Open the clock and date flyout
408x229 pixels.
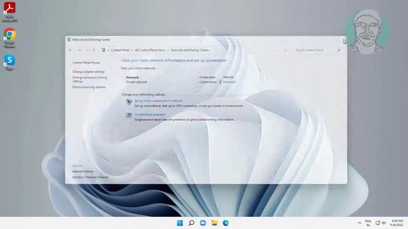(x=397, y=223)
